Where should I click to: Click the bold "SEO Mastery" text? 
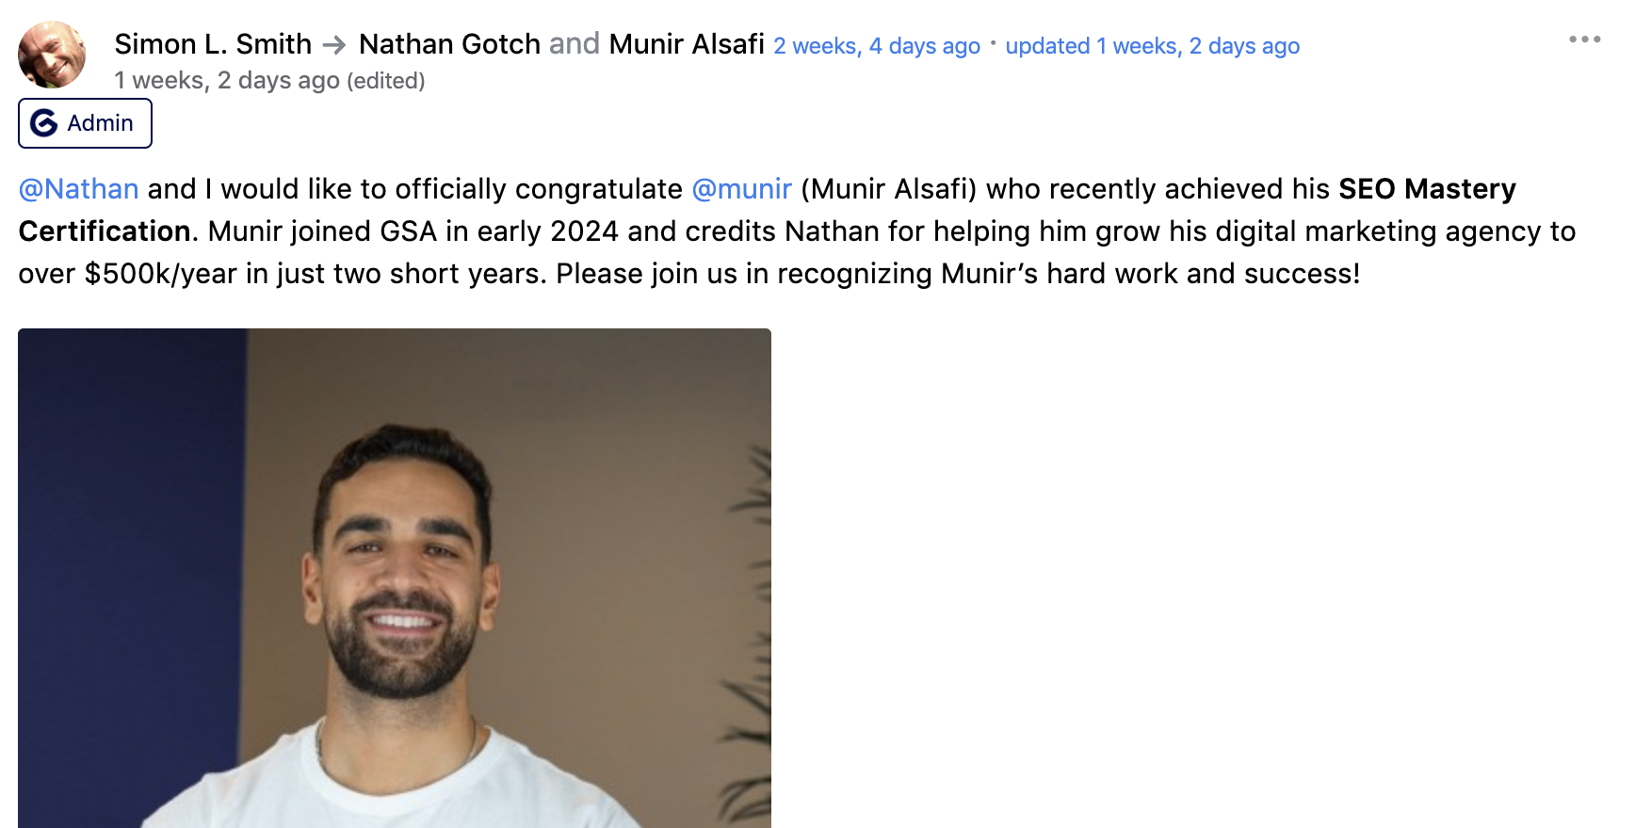click(x=1426, y=189)
